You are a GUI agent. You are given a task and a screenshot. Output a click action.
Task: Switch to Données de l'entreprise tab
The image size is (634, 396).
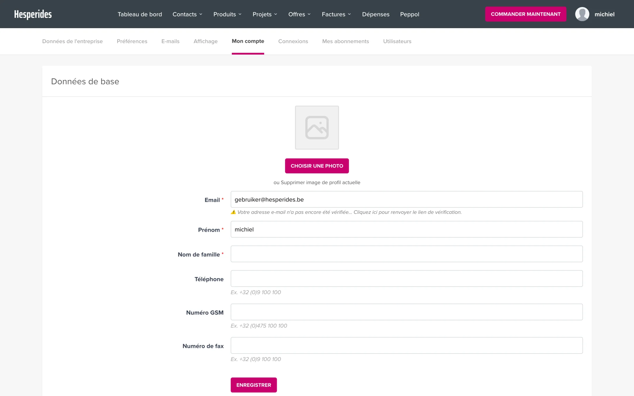click(x=72, y=41)
